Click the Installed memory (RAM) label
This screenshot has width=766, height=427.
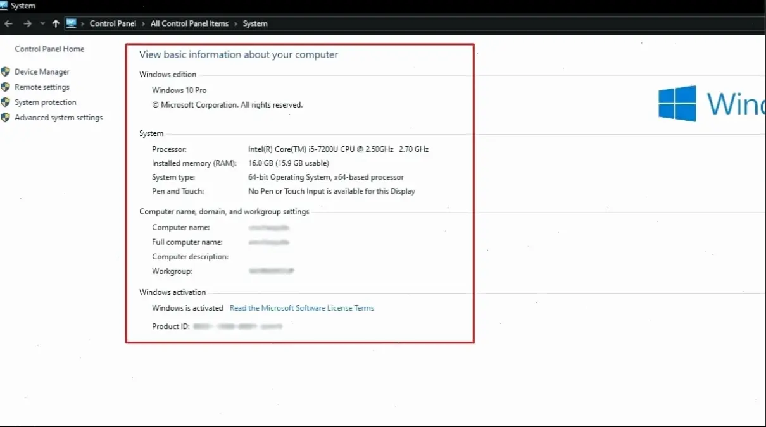tap(194, 163)
